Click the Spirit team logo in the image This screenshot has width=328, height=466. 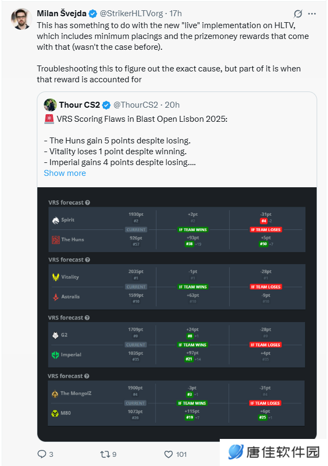(x=56, y=220)
